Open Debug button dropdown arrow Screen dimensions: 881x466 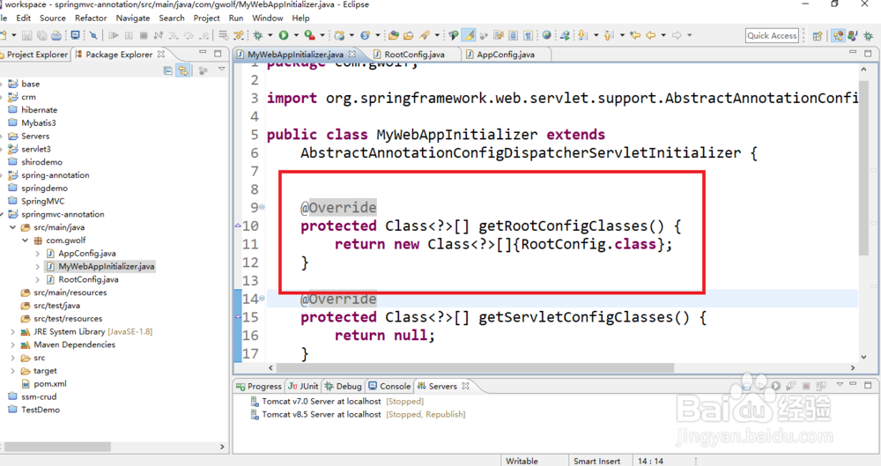270,35
